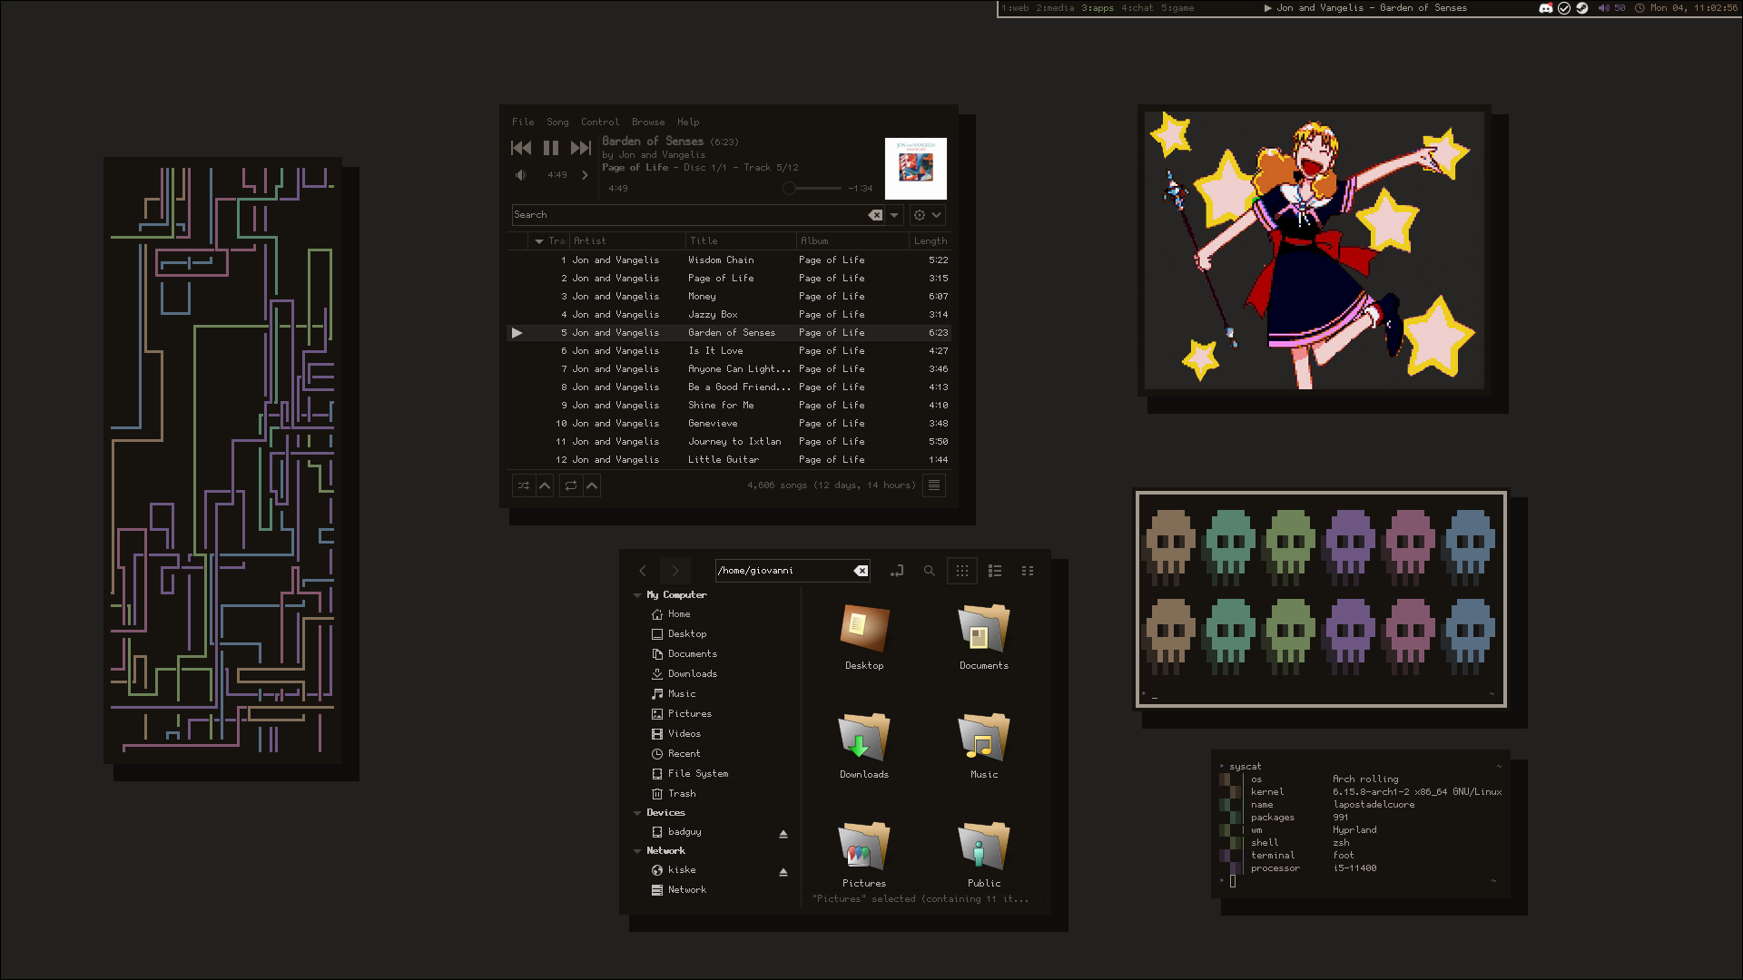The height and width of the screenshot is (980, 1743).
Task: Clear the music player search field
Action: 875,215
